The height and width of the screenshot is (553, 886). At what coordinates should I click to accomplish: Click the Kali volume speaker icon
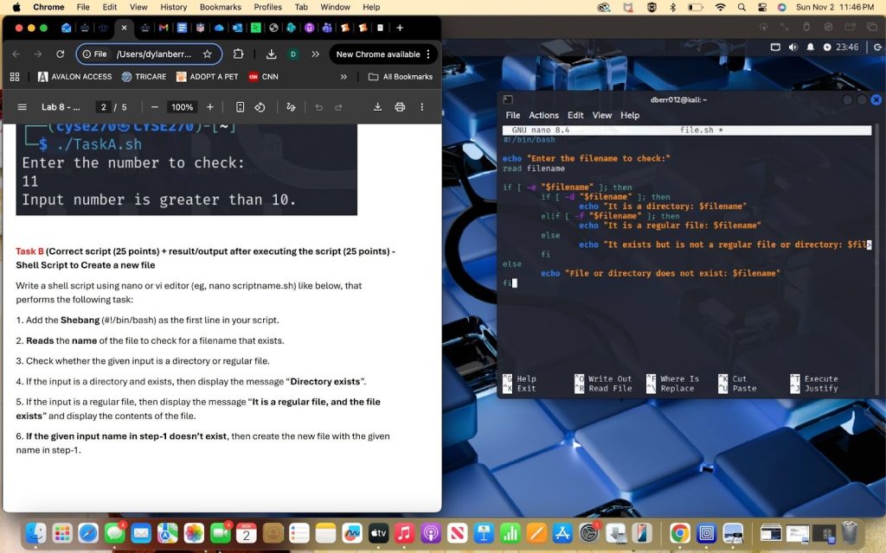(x=793, y=47)
